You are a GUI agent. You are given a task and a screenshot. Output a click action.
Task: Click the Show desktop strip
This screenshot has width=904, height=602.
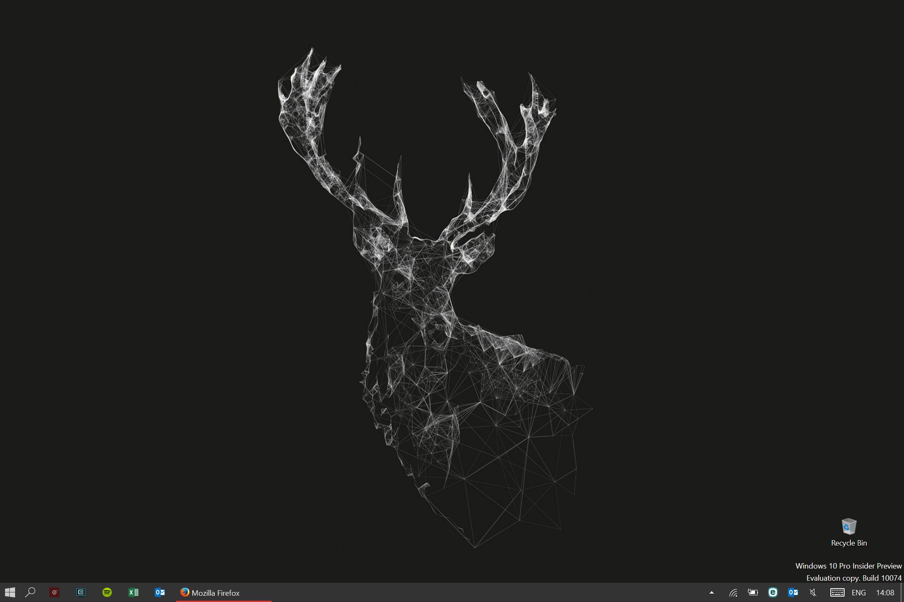pos(902,592)
